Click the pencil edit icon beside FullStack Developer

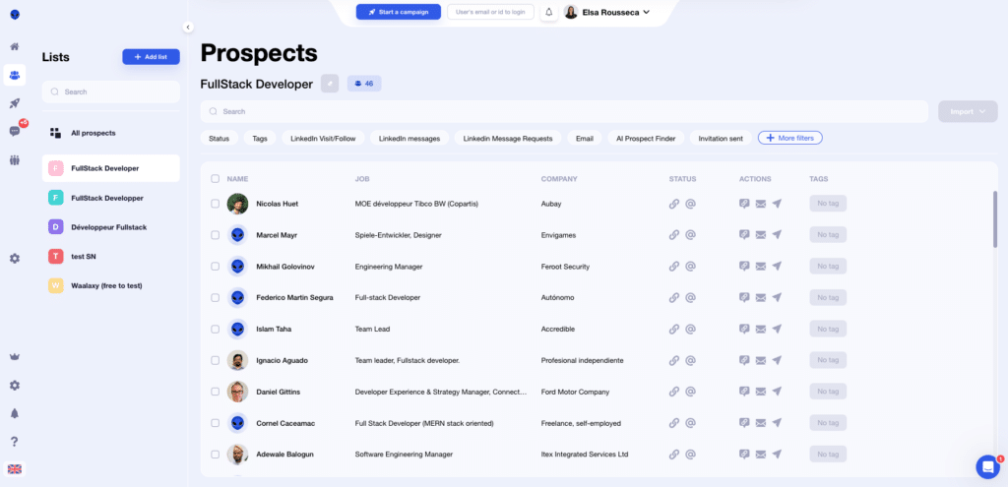[330, 84]
